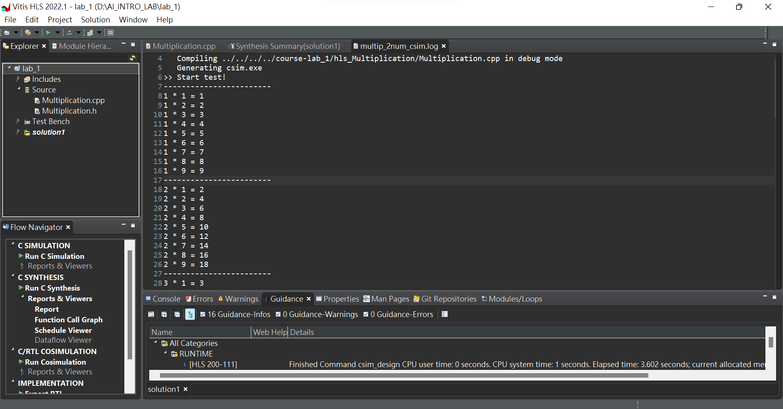Uncheck the 16 Guidance-Infos checkbox
This screenshot has height=409, width=783.
point(202,314)
